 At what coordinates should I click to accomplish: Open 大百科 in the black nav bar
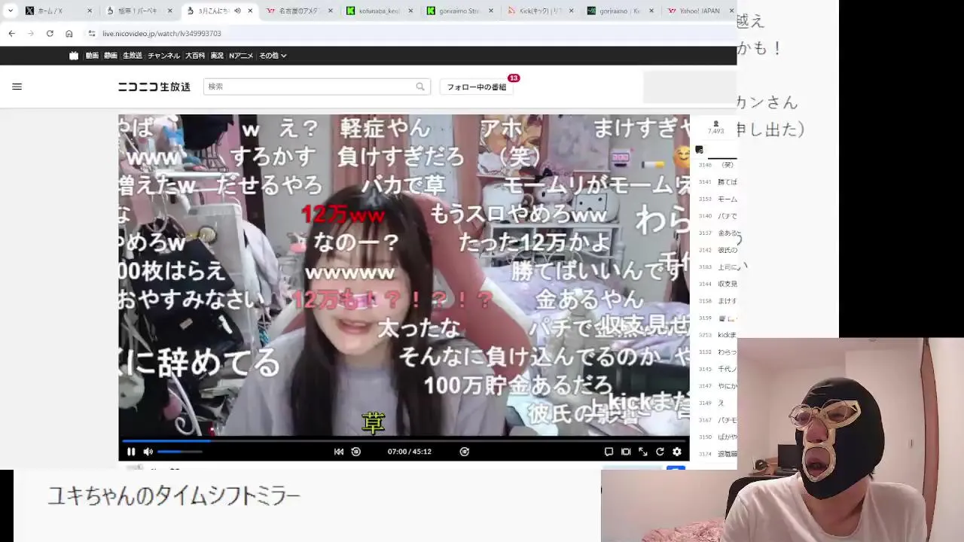coord(195,56)
